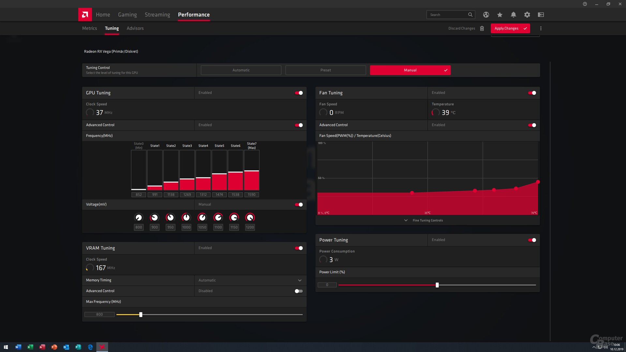Toggle VRAM Tuning enabled switch

299,248
